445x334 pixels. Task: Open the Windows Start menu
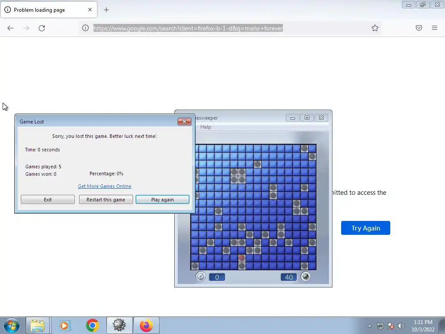pyautogui.click(x=11, y=325)
